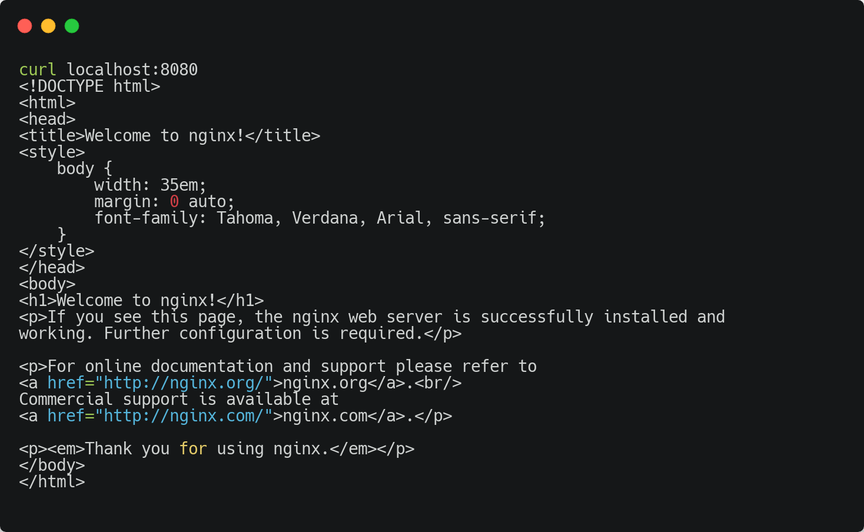Click the <!DOCTYPE html> line
This screenshot has height=532, width=864.
pos(89,87)
